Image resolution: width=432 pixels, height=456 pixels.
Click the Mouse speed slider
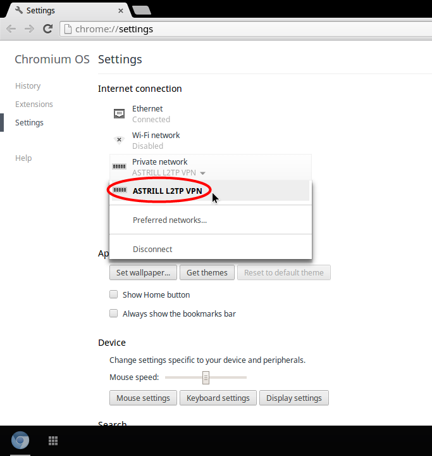coord(206,377)
